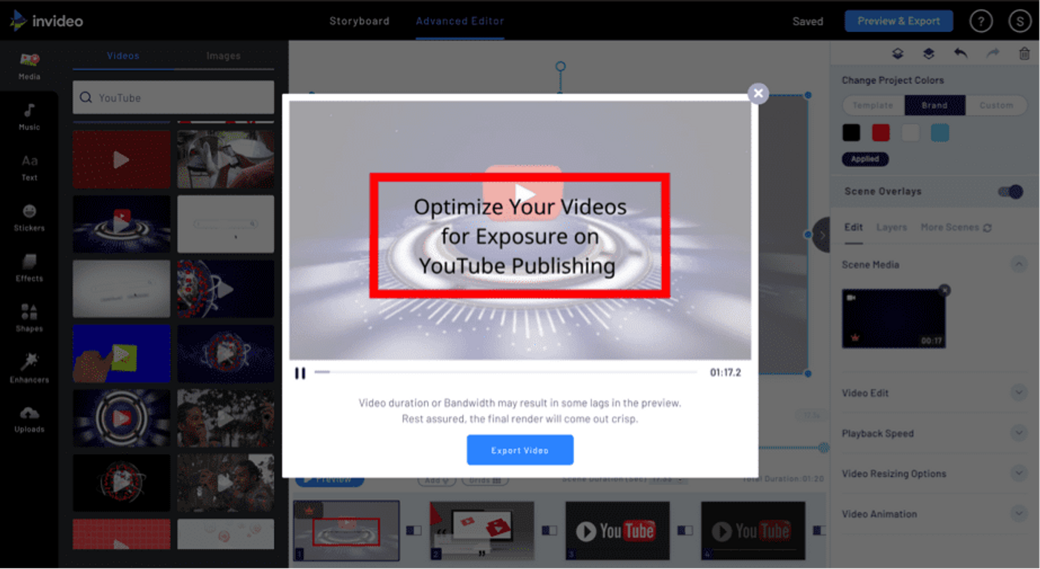Image resolution: width=1040 pixels, height=569 pixels.
Task: Open the Images tab in media panel
Action: [222, 55]
